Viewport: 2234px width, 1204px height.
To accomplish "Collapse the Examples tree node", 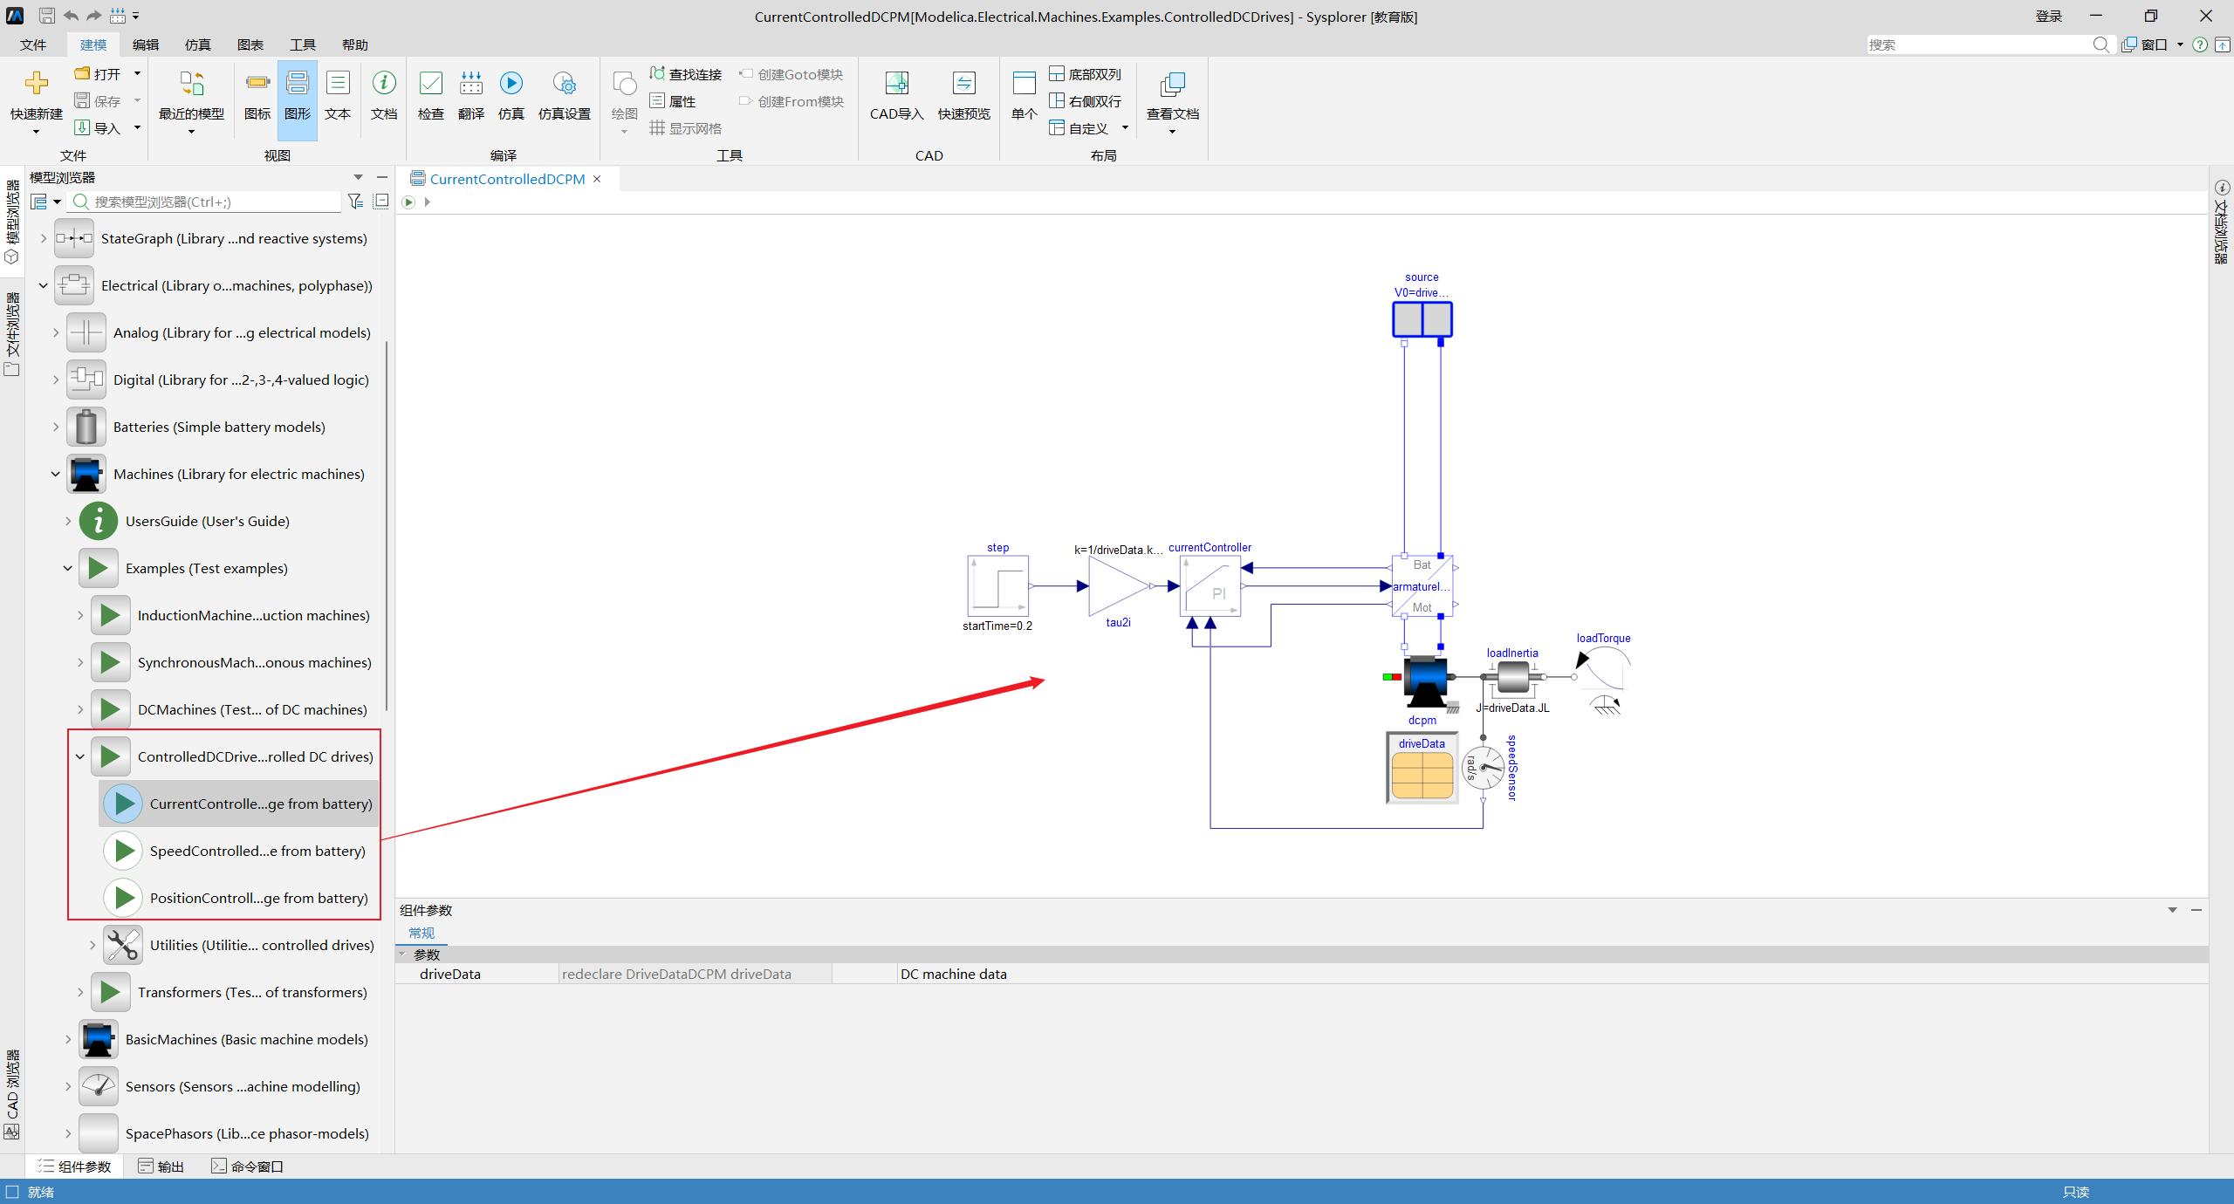I will point(67,568).
